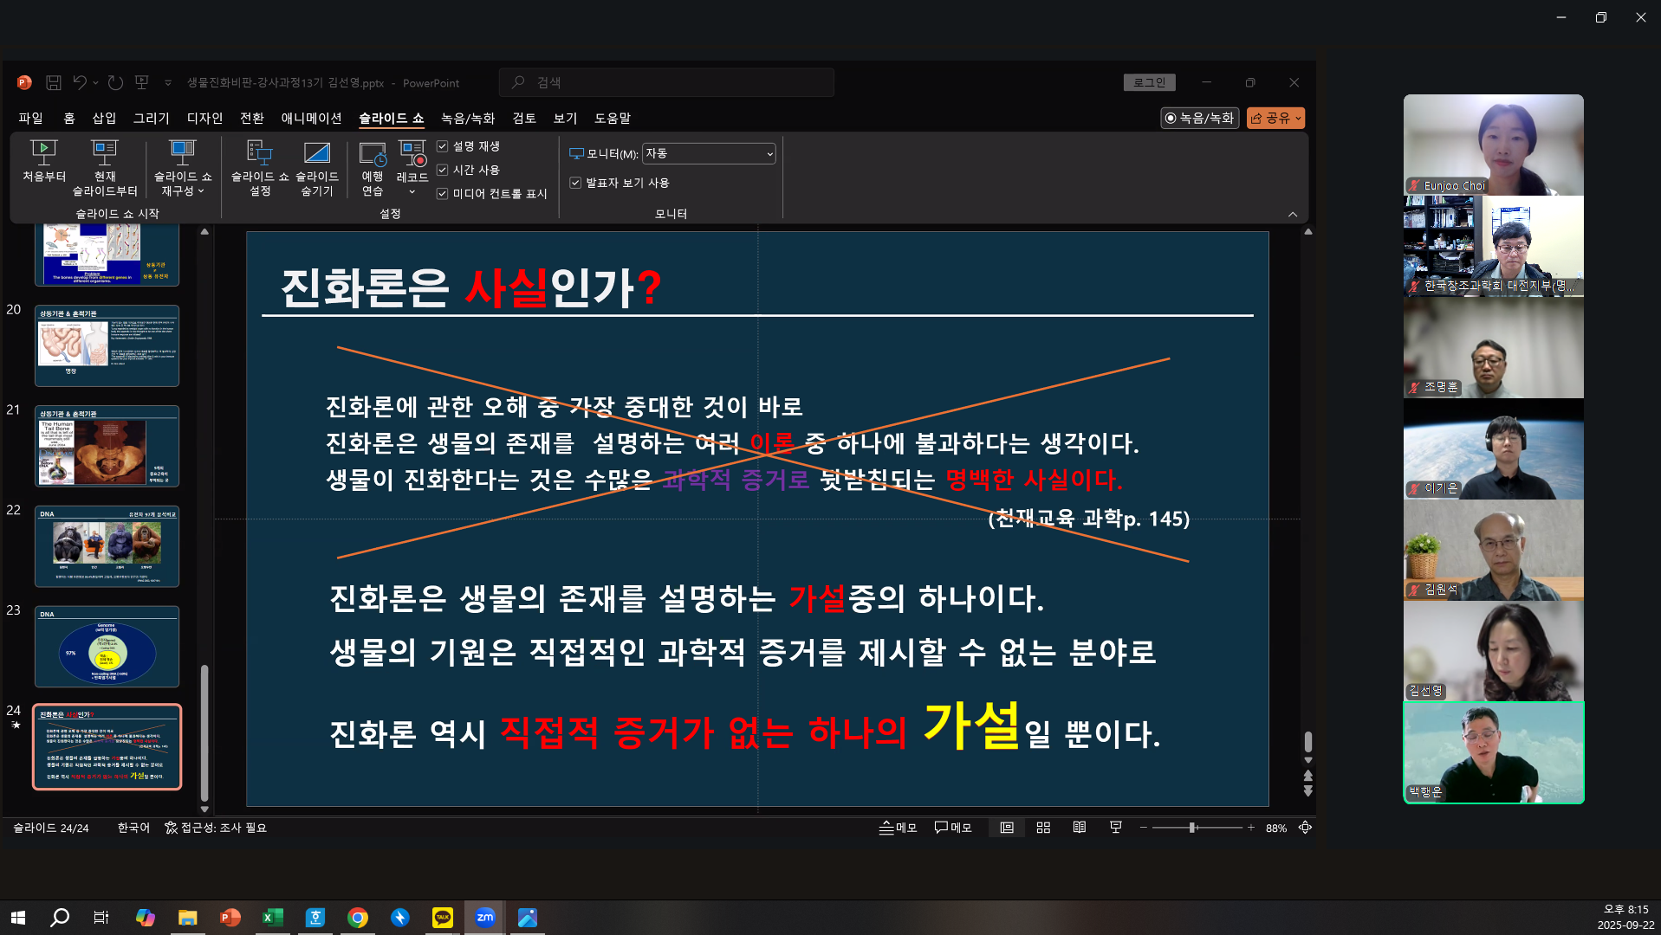
Task: Open Zoom from the taskbar
Action: click(x=485, y=918)
